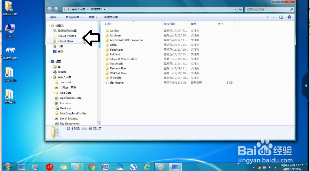Expand the Cookies tree node
The width and height of the screenshot is (310, 171).
54,103
